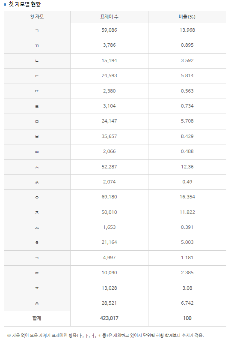Click the ㄷ consonant cell
Screen dimensions: 231x342
click(x=37, y=76)
